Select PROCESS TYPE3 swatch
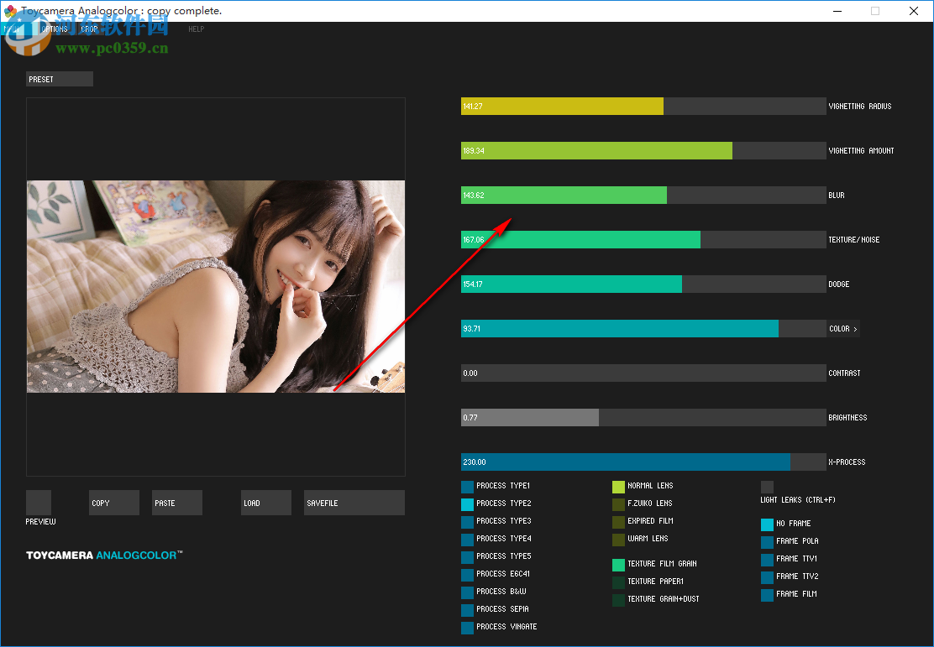 tap(468, 522)
